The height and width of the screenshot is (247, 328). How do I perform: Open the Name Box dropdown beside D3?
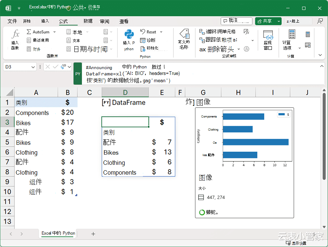pyautogui.click(x=33, y=67)
